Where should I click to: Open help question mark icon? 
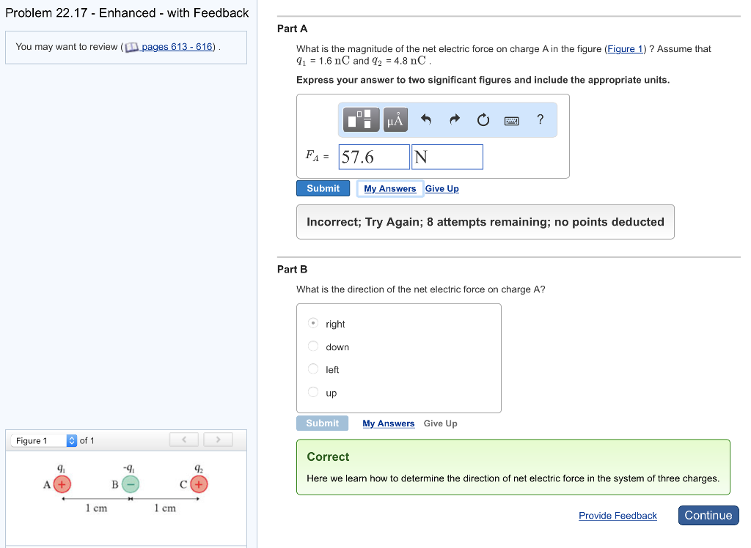pos(541,119)
